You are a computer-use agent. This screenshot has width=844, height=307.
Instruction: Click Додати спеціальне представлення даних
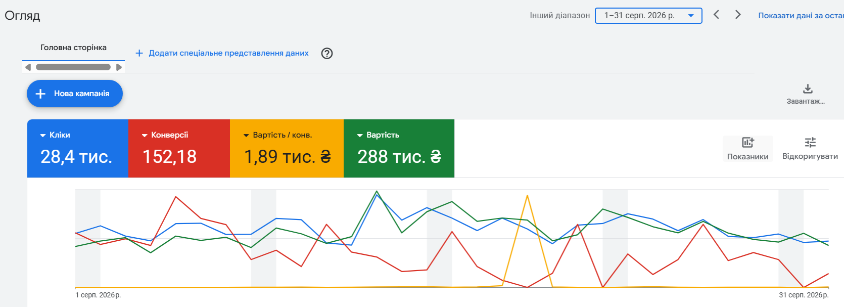tap(222, 53)
